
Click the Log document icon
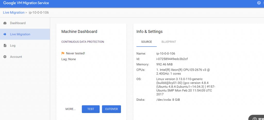pos(5,45)
